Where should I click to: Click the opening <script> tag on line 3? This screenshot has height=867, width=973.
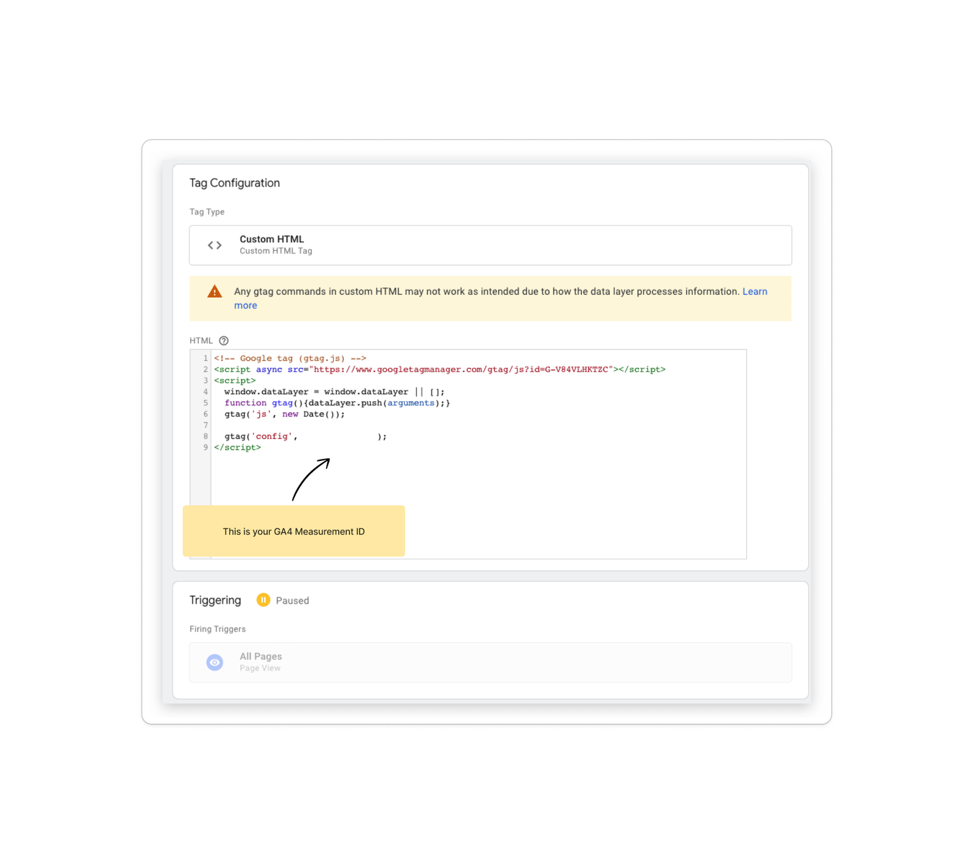pos(235,381)
